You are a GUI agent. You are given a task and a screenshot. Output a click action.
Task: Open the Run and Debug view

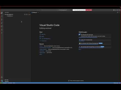2,23
